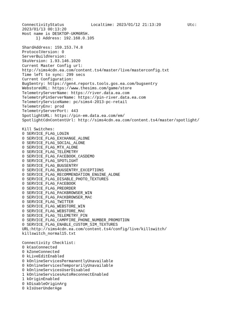Click the masterconfig.txt URL

95,70
